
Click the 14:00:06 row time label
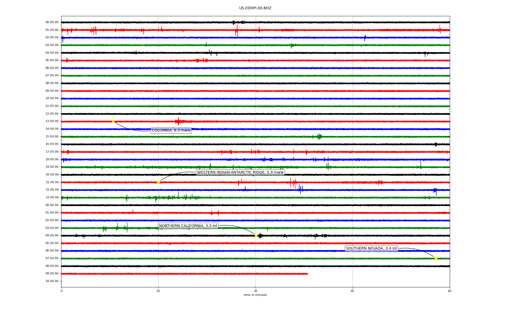point(52,129)
